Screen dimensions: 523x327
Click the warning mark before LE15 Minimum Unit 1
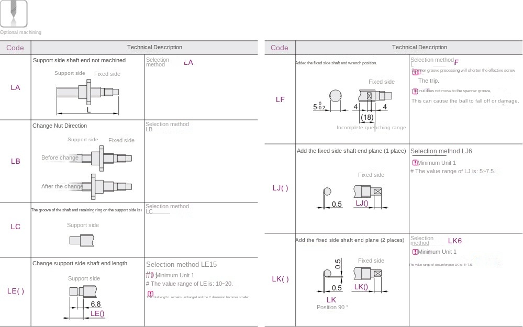click(151, 275)
